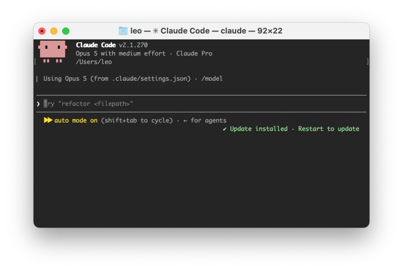This screenshot has width=403, height=272.
Task: Click the "Claude Code" heading text
Action: [96, 45]
